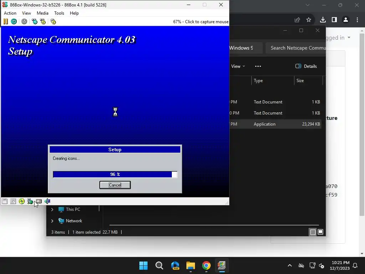This screenshot has height=274, width=365.
Task: Open the Windows Start menu
Action: click(x=143, y=265)
